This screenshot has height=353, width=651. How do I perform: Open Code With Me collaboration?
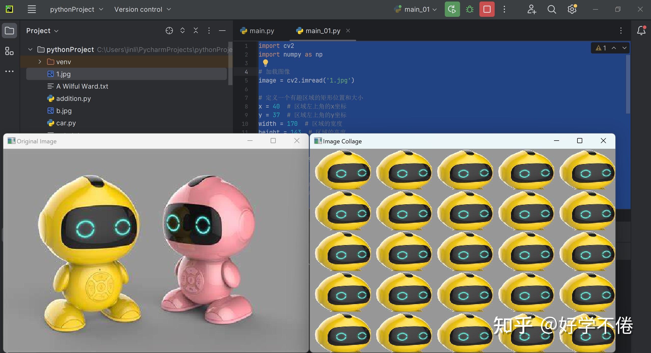[x=532, y=9]
